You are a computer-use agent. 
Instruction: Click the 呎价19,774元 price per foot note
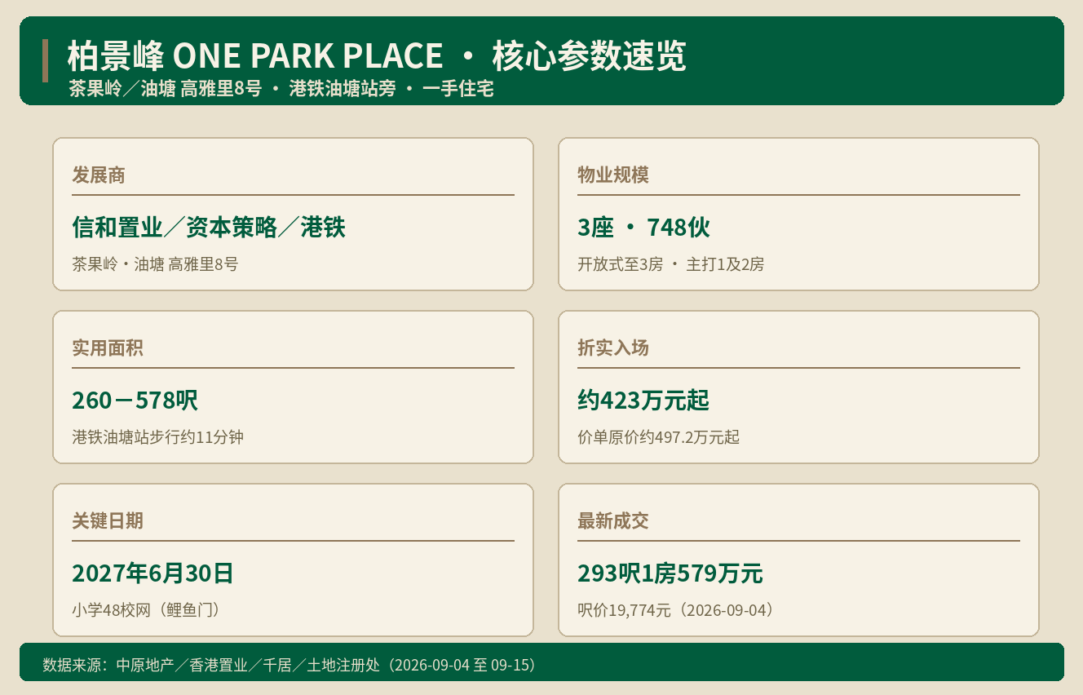click(x=624, y=610)
